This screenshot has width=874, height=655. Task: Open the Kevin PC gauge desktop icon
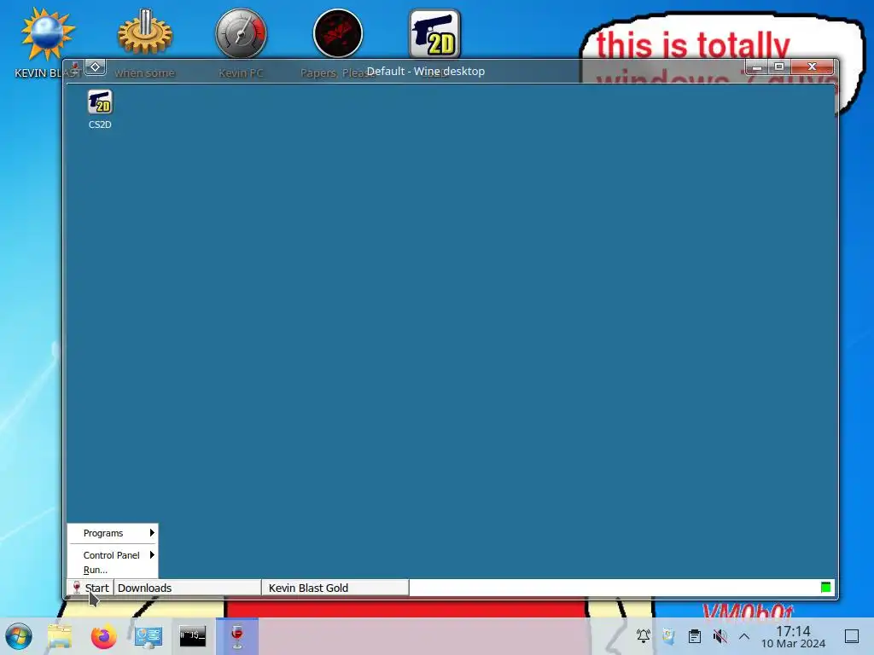tap(242, 33)
